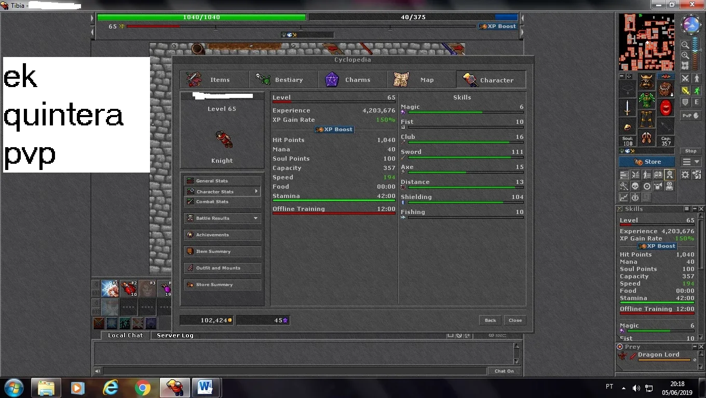The height and width of the screenshot is (398, 706).
Task: Click the Stop button
Action: [691, 151]
